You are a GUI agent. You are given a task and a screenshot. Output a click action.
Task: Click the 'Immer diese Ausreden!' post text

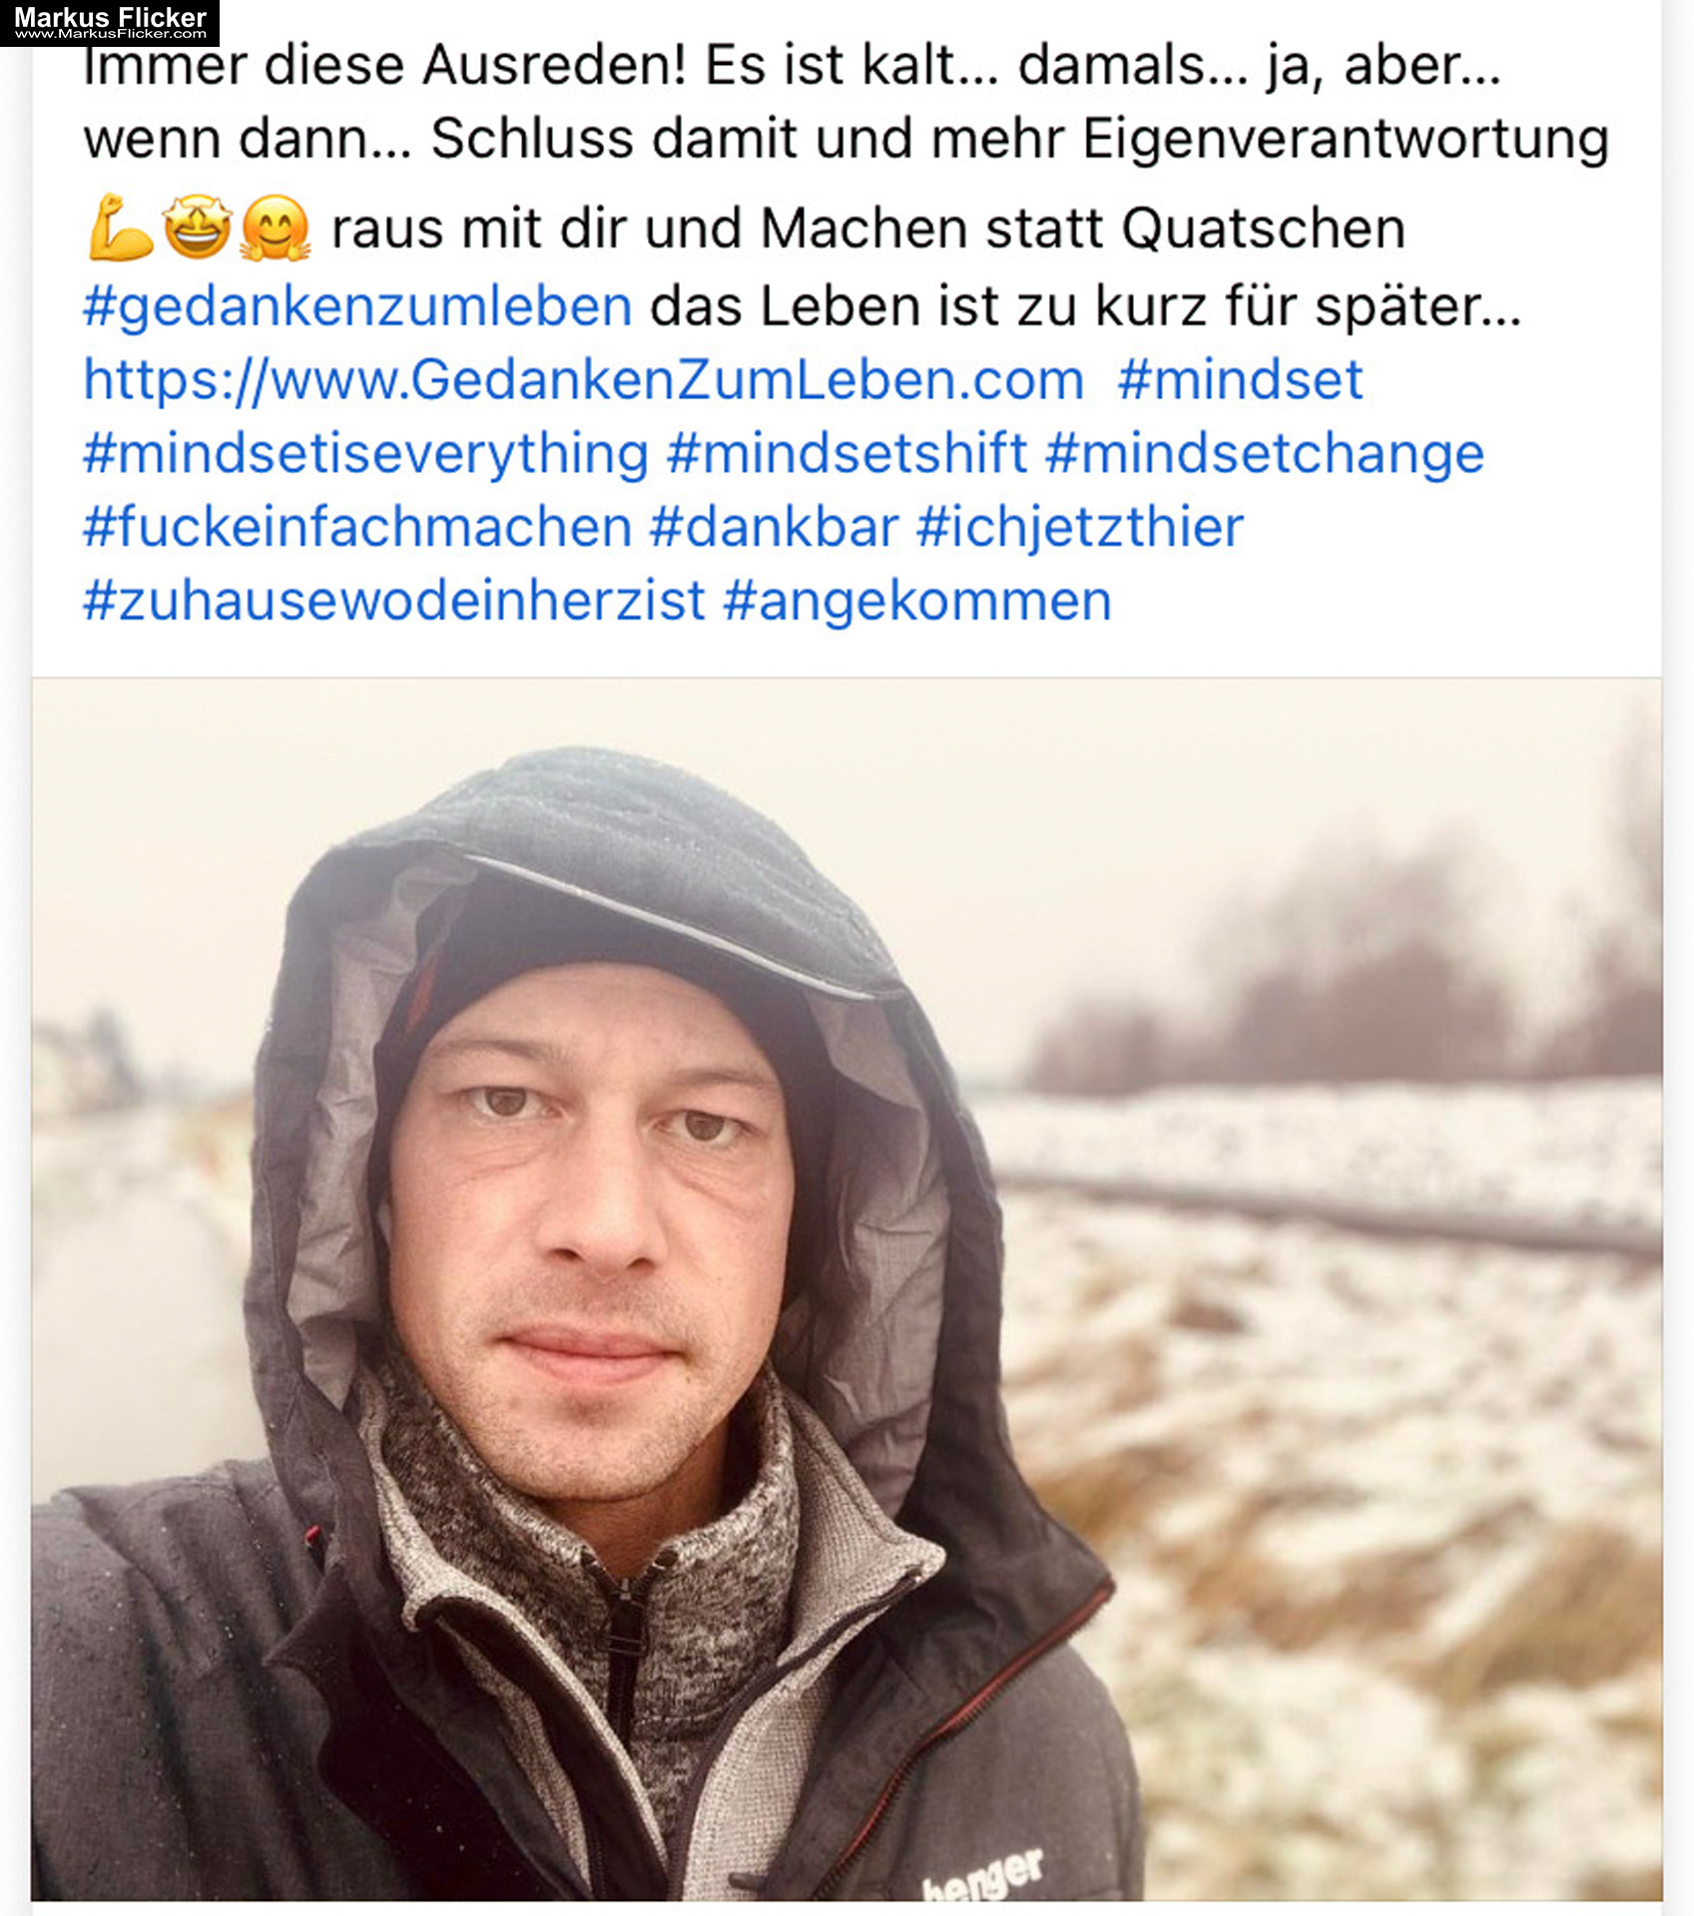[x=385, y=66]
